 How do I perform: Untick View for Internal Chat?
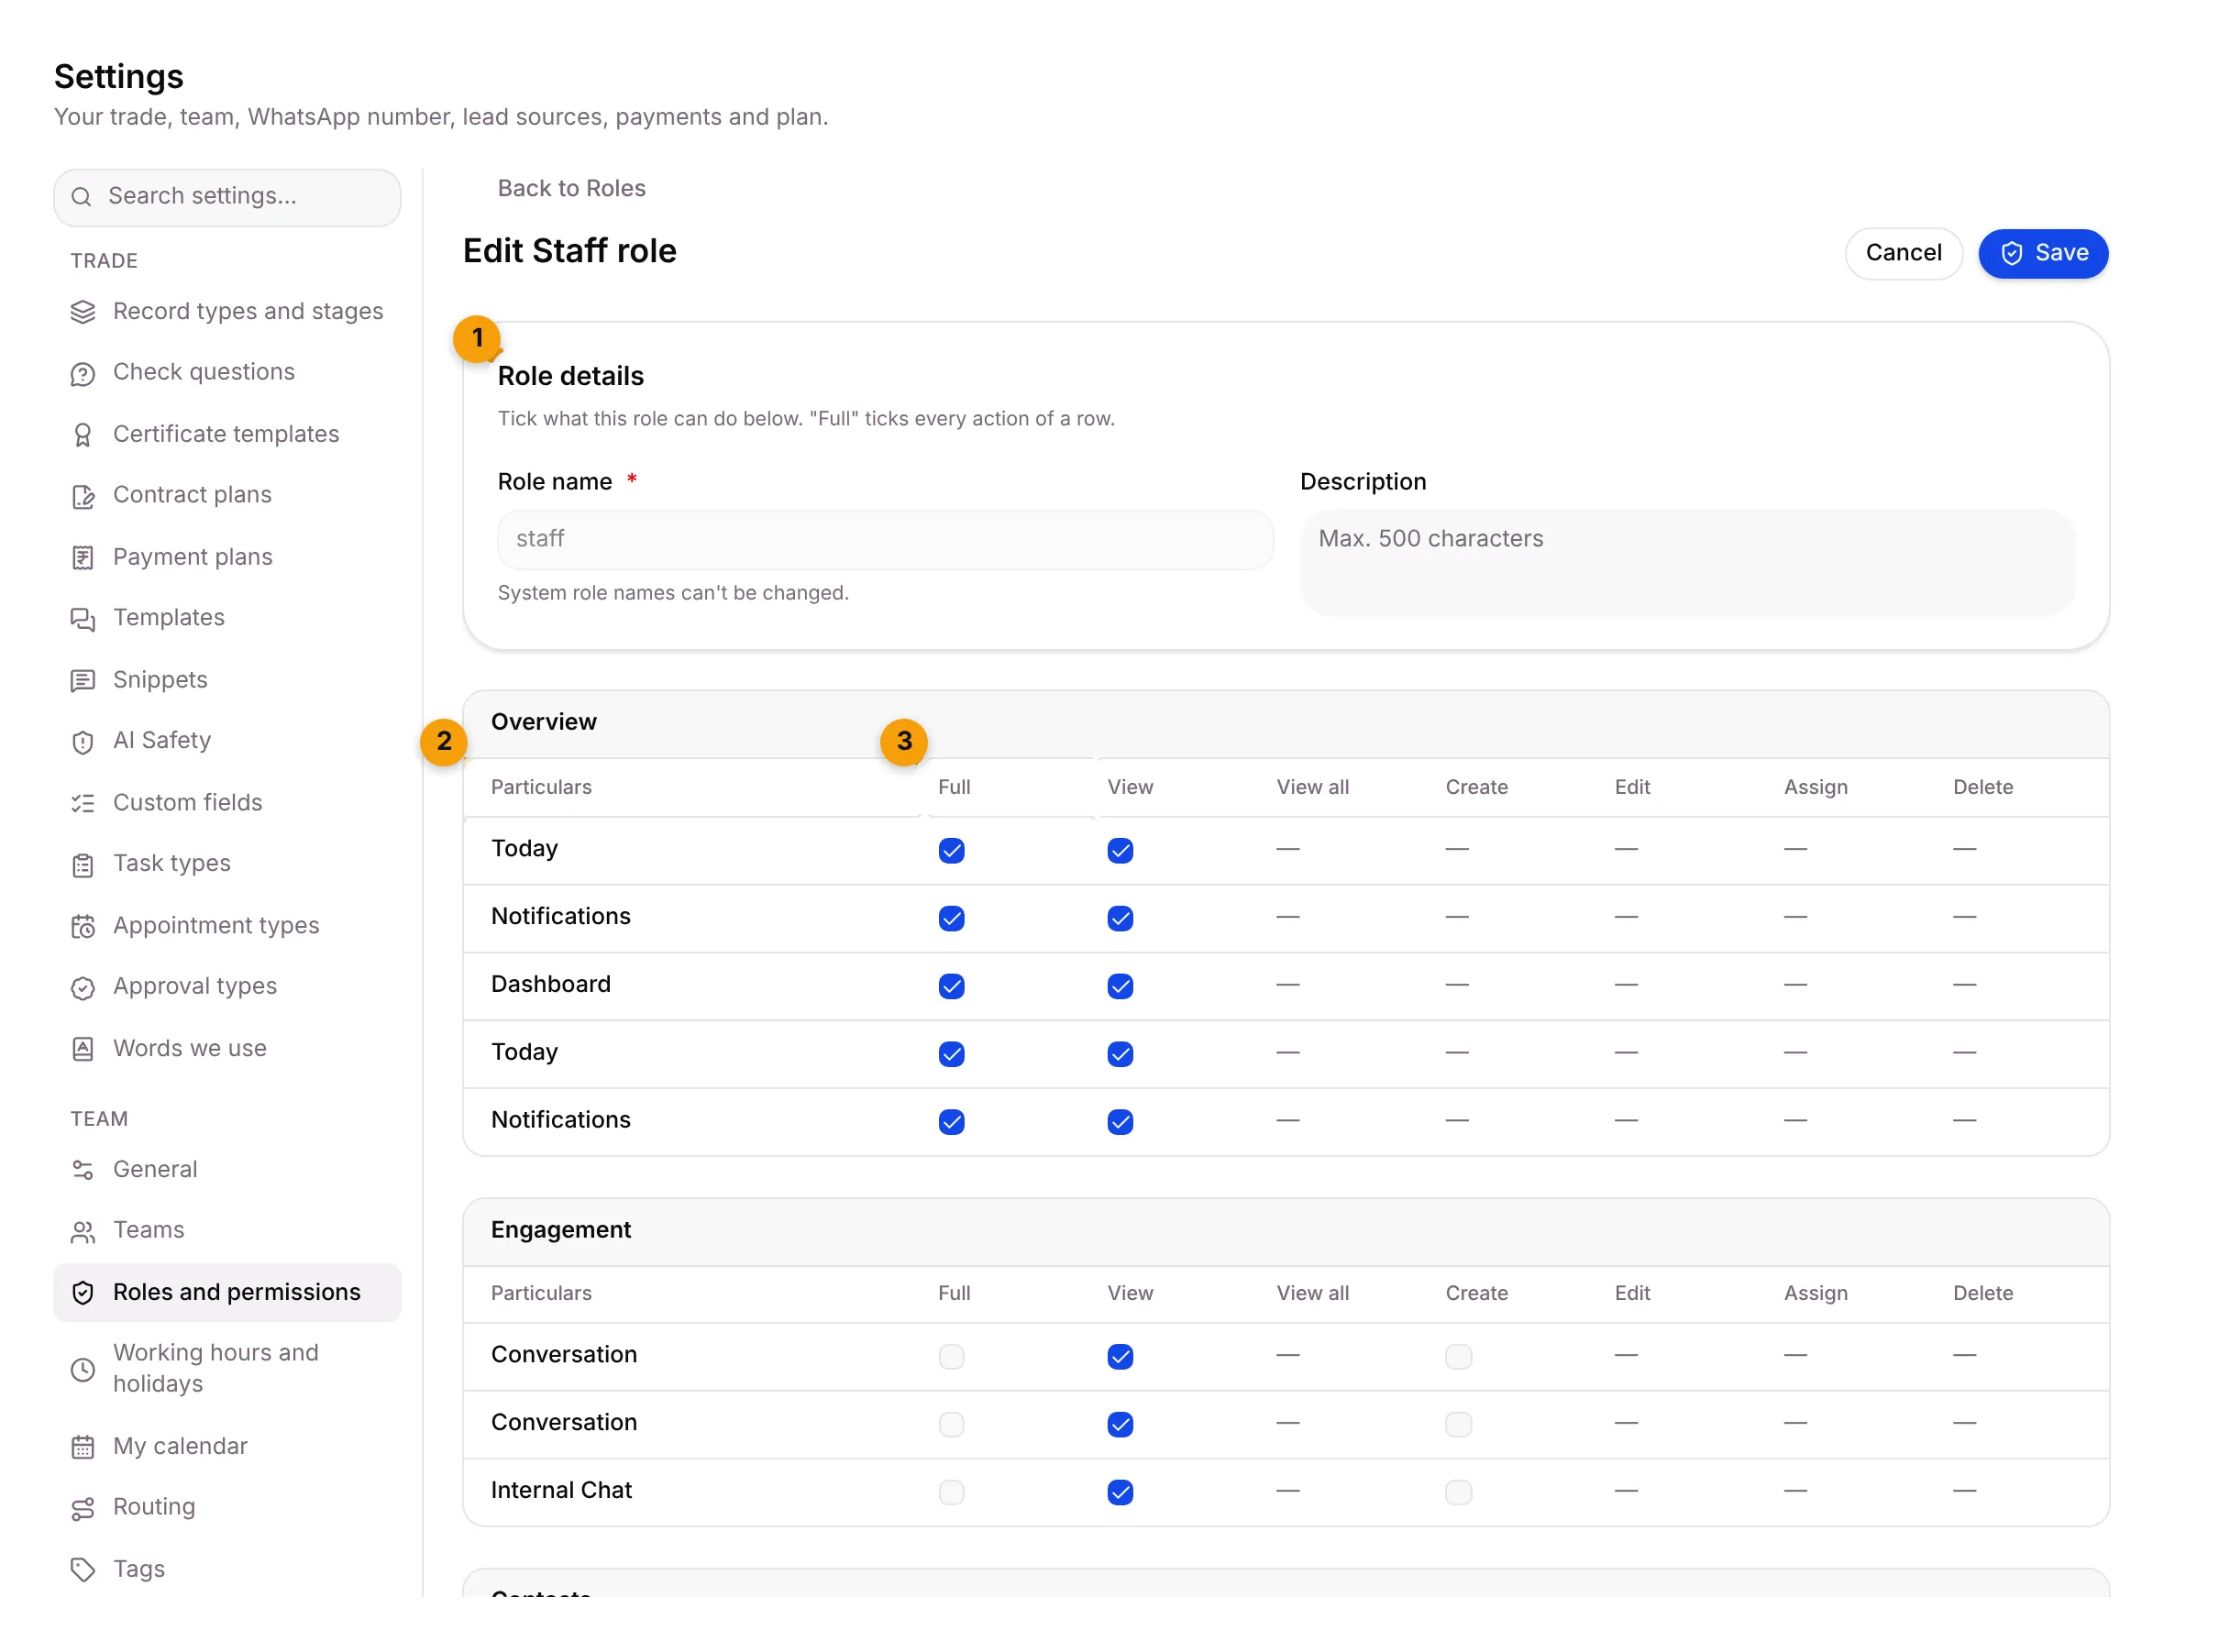(1120, 1492)
